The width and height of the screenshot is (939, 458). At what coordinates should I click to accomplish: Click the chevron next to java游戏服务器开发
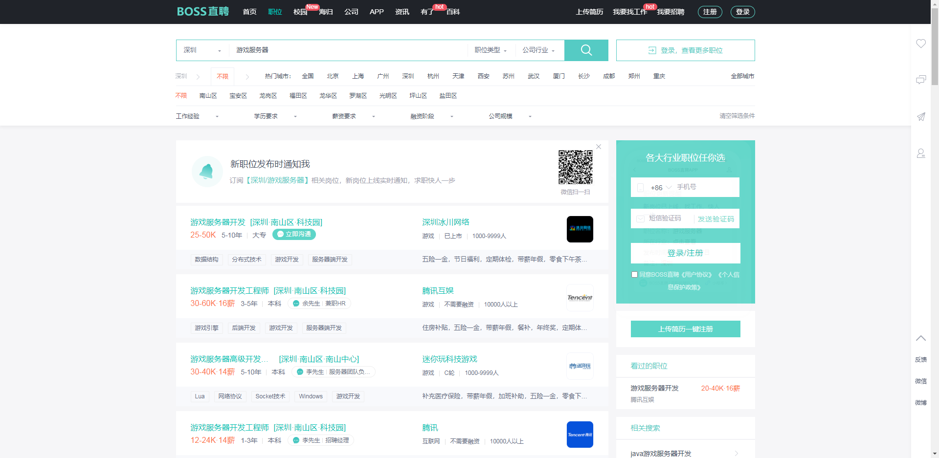point(736,454)
